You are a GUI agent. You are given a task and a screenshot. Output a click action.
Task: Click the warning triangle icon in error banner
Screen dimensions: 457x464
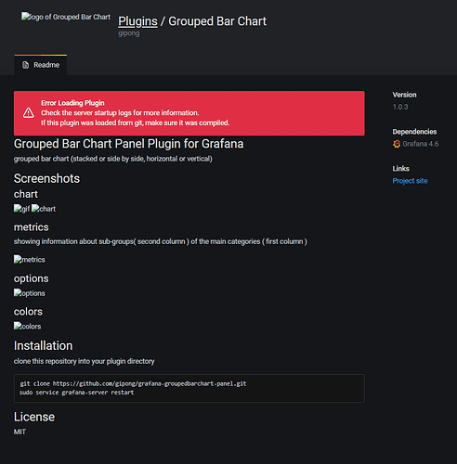[29, 113]
